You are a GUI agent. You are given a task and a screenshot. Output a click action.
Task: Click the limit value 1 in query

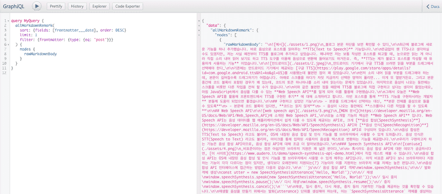tap(35, 35)
